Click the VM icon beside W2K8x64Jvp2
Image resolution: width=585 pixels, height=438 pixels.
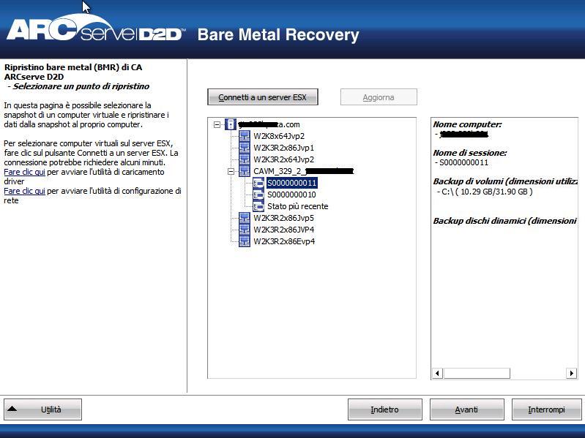click(245, 136)
